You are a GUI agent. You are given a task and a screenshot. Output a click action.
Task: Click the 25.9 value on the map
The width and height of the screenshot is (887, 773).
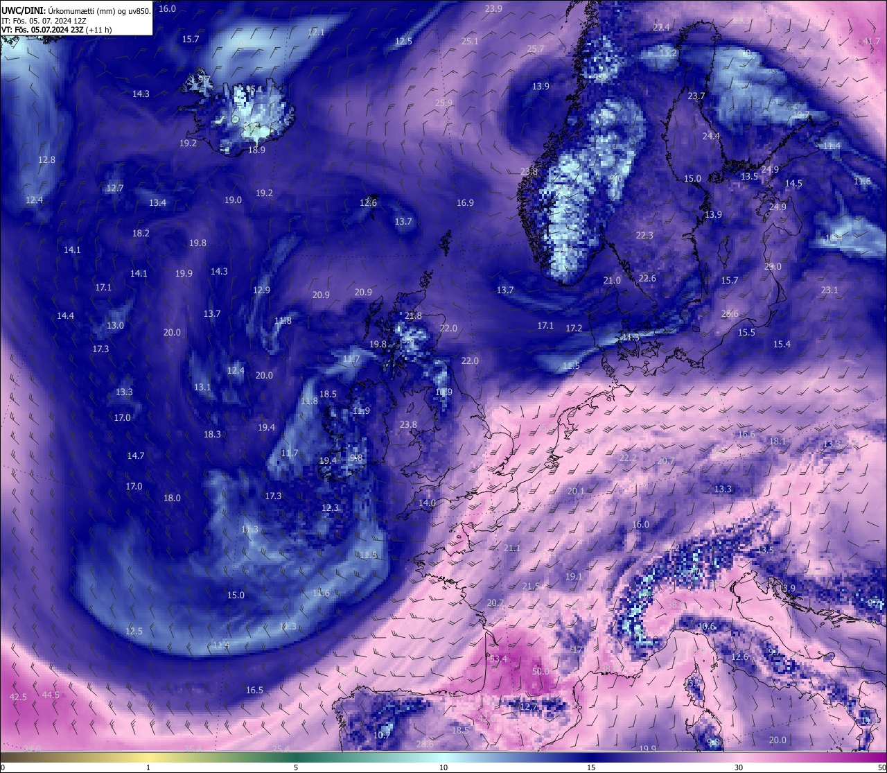click(x=443, y=103)
